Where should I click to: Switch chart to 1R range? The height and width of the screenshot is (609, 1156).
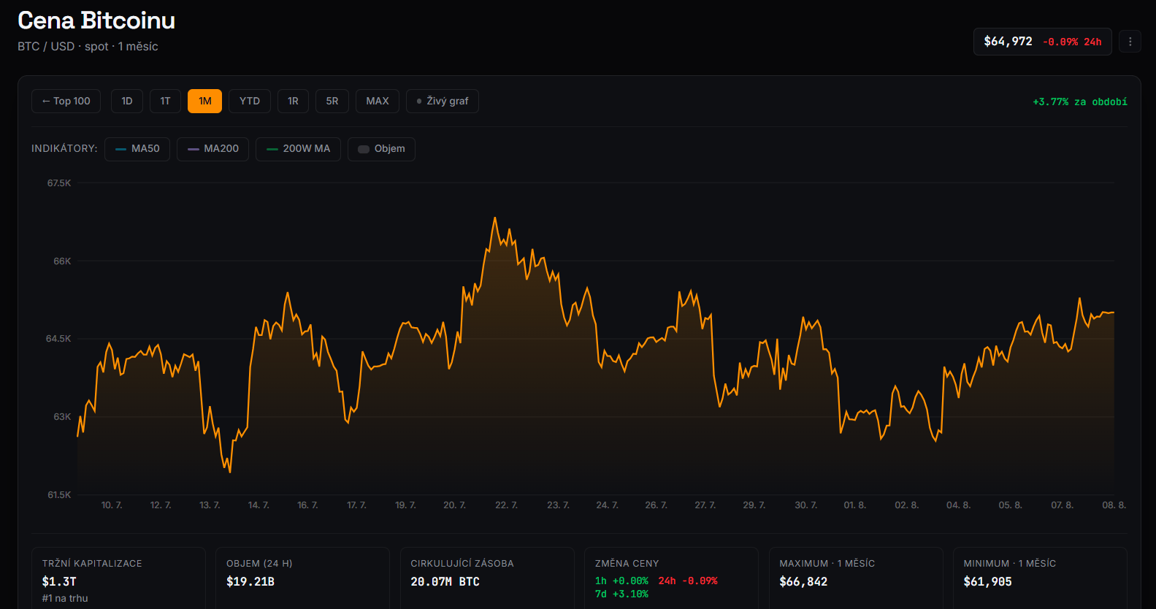[x=293, y=101]
